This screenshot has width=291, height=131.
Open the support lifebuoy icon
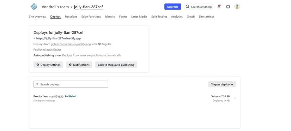point(228,7)
